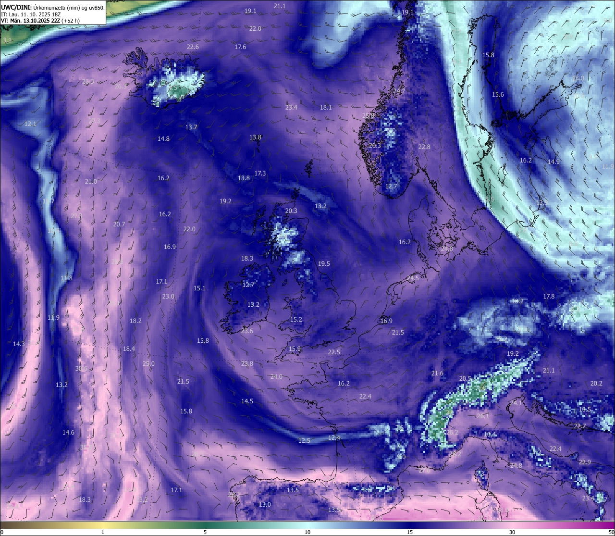Click the '0' label on the color scale
The width and height of the screenshot is (615, 536).
click(x=1, y=532)
